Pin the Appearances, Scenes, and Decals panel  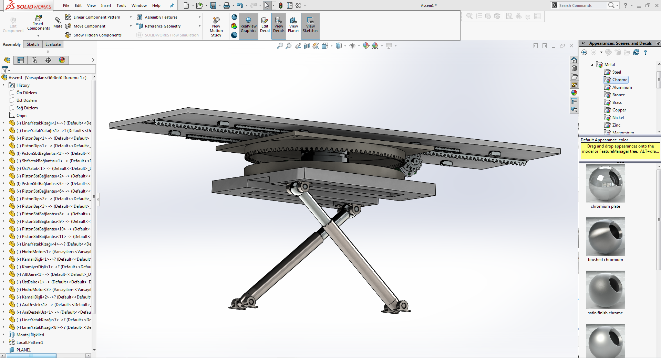pos(658,43)
